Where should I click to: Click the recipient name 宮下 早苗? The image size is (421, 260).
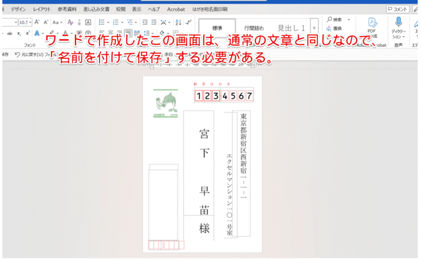(x=204, y=173)
